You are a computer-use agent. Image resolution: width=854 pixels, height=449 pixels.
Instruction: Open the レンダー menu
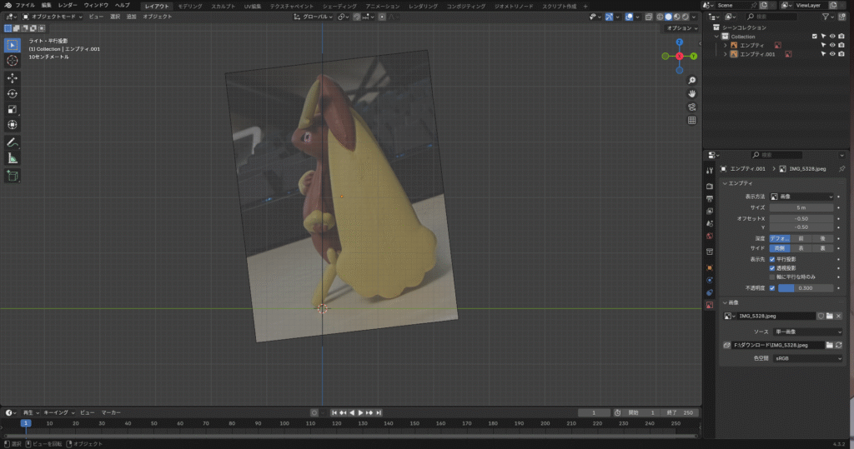pos(68,6)
